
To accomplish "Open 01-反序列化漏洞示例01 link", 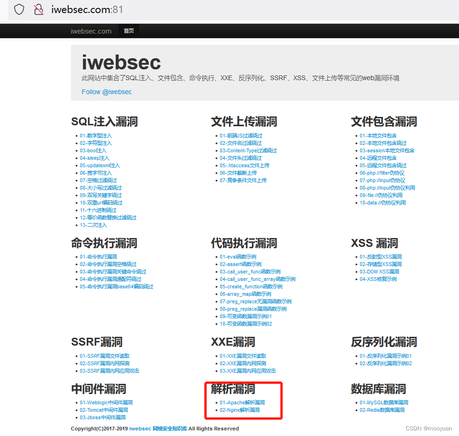I will coord(386,356).
